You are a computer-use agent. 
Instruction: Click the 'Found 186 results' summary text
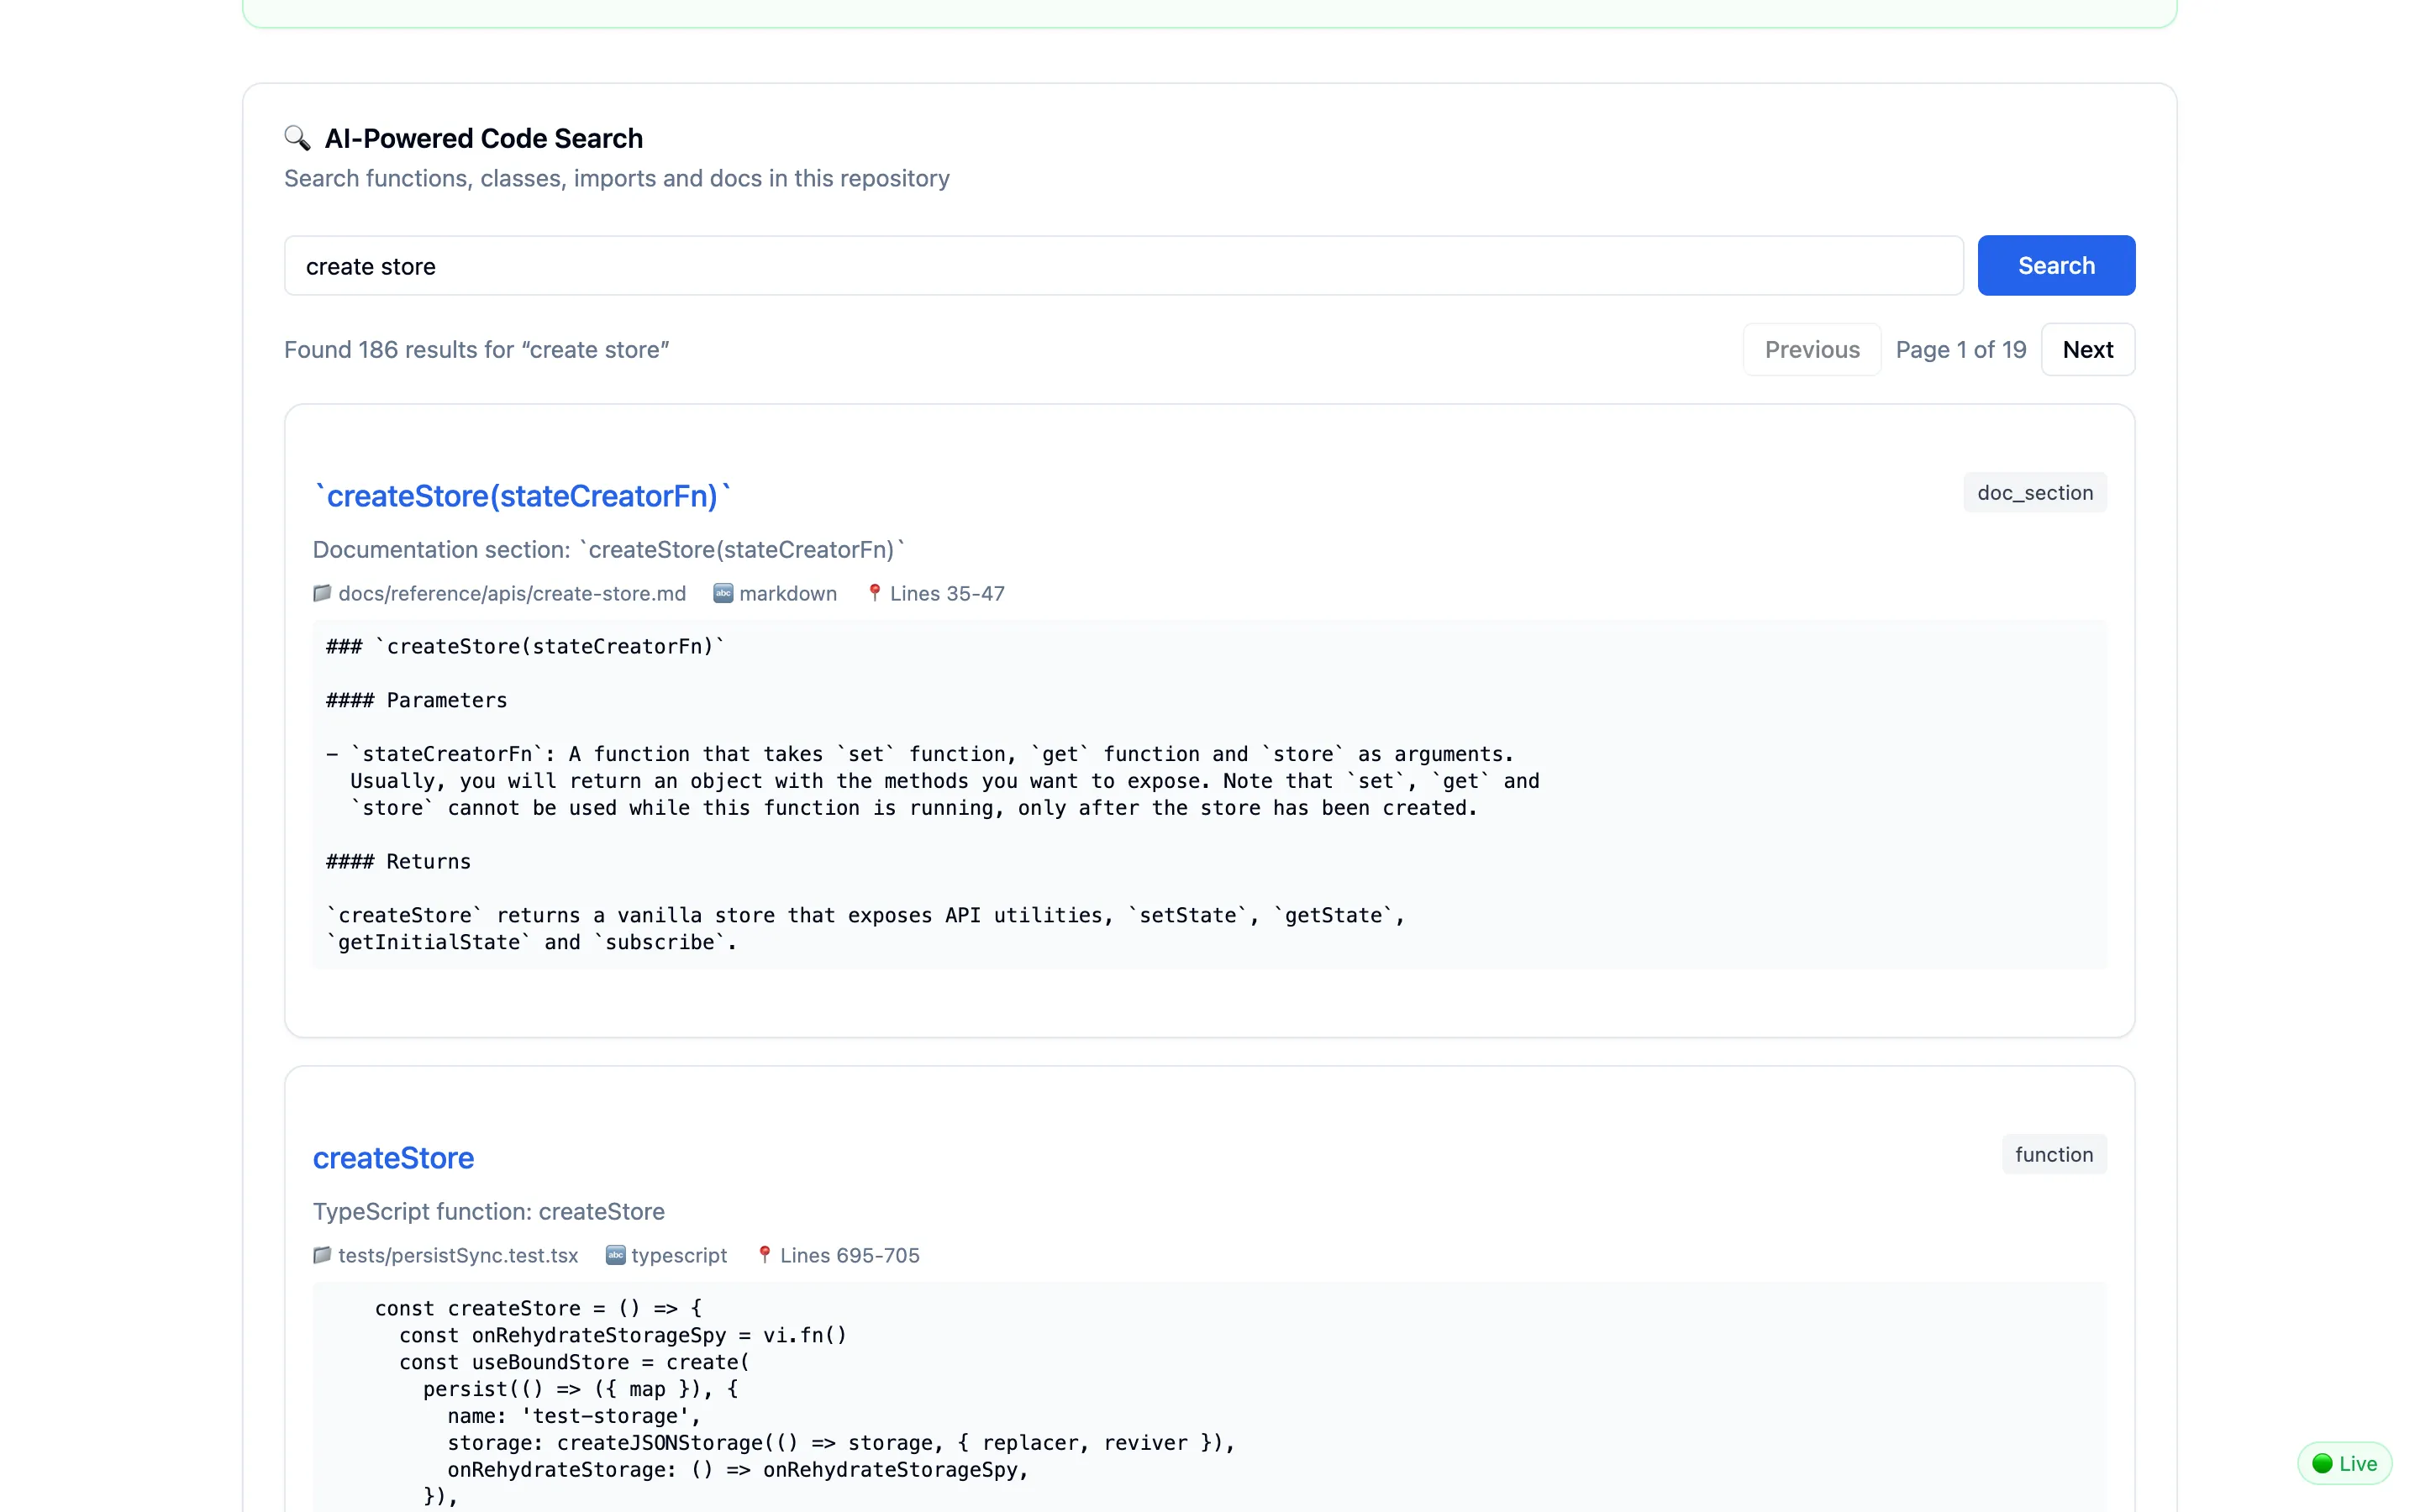(x=476, y=349)
